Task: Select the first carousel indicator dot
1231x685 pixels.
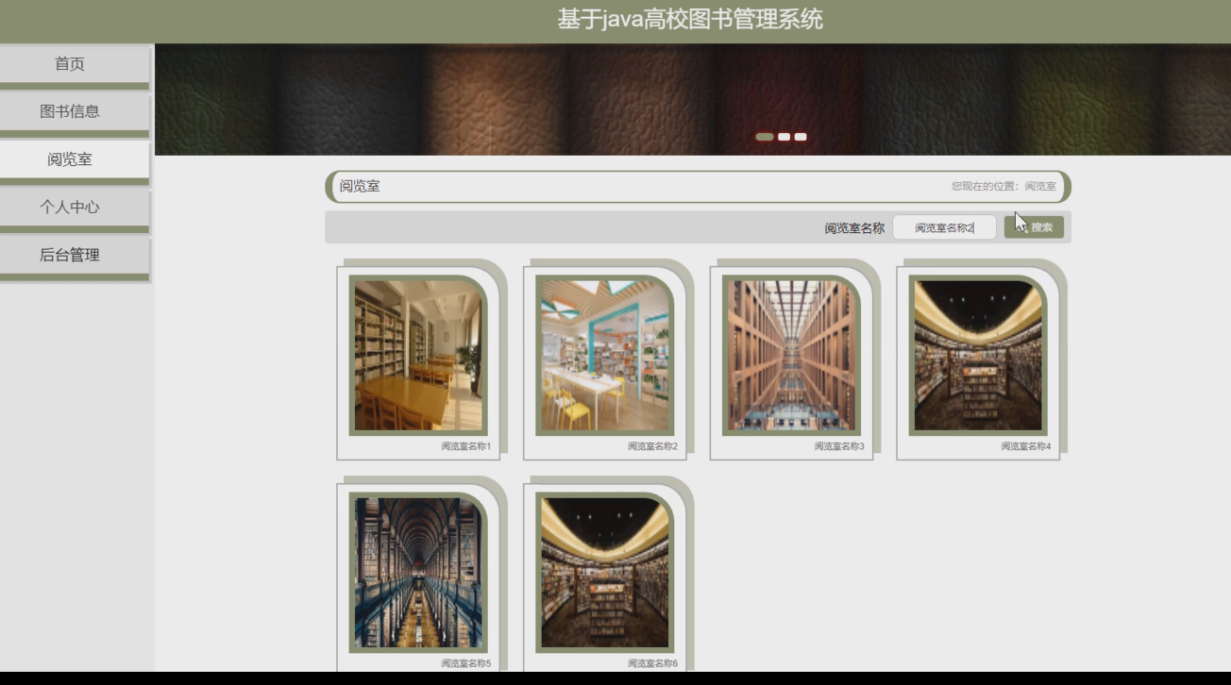Action: click(763, 136)
